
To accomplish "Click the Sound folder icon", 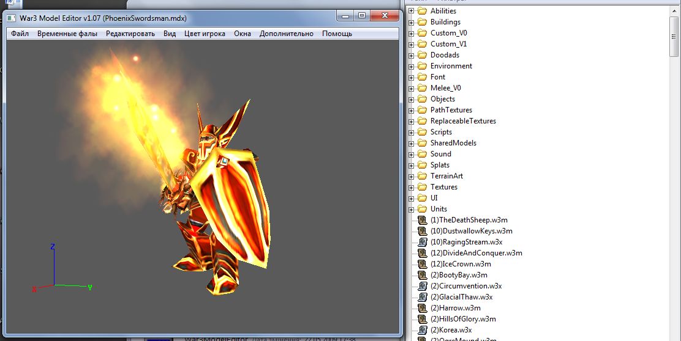I will 422,154.
